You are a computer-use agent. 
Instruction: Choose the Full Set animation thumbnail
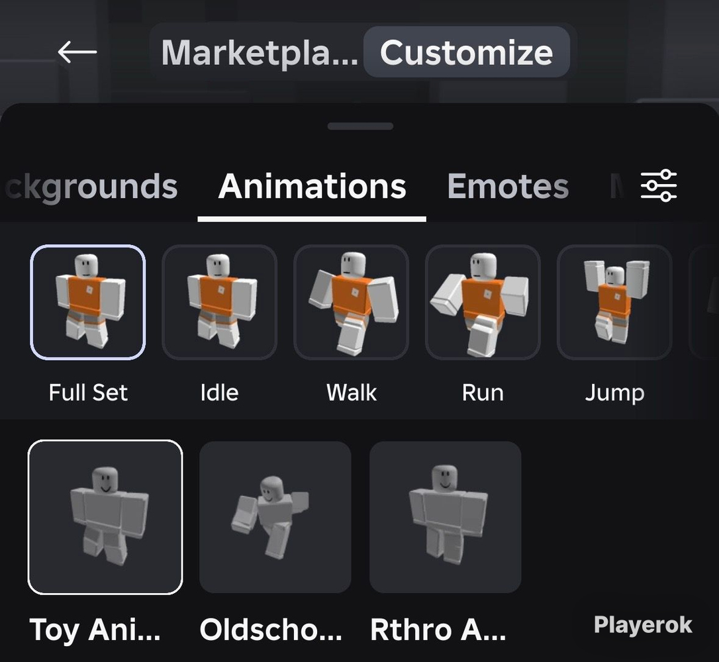tap(88, 302)
